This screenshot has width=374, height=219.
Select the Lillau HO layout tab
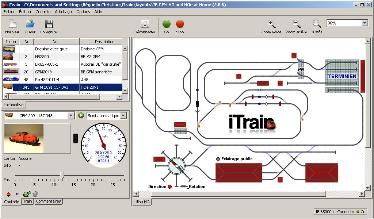(142, 201)
